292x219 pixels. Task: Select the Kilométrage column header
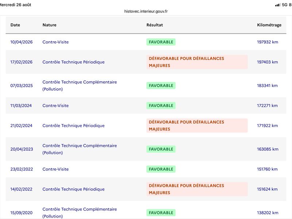coord(269,25)
